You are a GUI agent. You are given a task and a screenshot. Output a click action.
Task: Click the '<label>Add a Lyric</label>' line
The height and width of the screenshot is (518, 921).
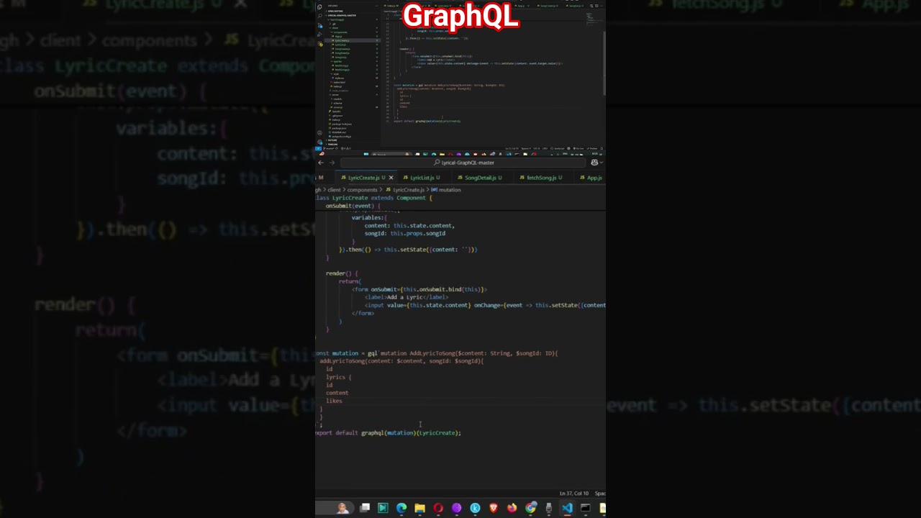[x=407, y=297]
